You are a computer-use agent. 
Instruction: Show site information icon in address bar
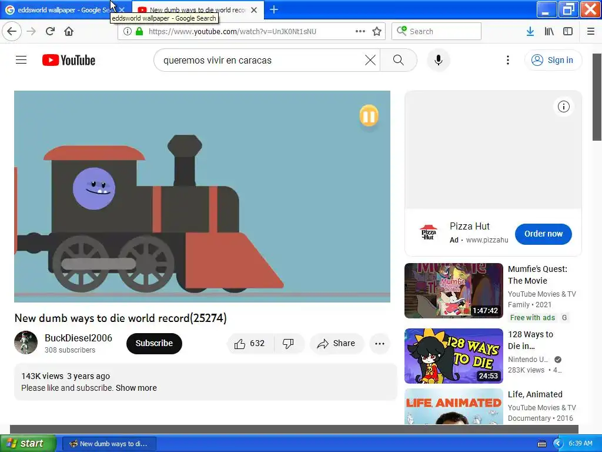click(128, 31)
